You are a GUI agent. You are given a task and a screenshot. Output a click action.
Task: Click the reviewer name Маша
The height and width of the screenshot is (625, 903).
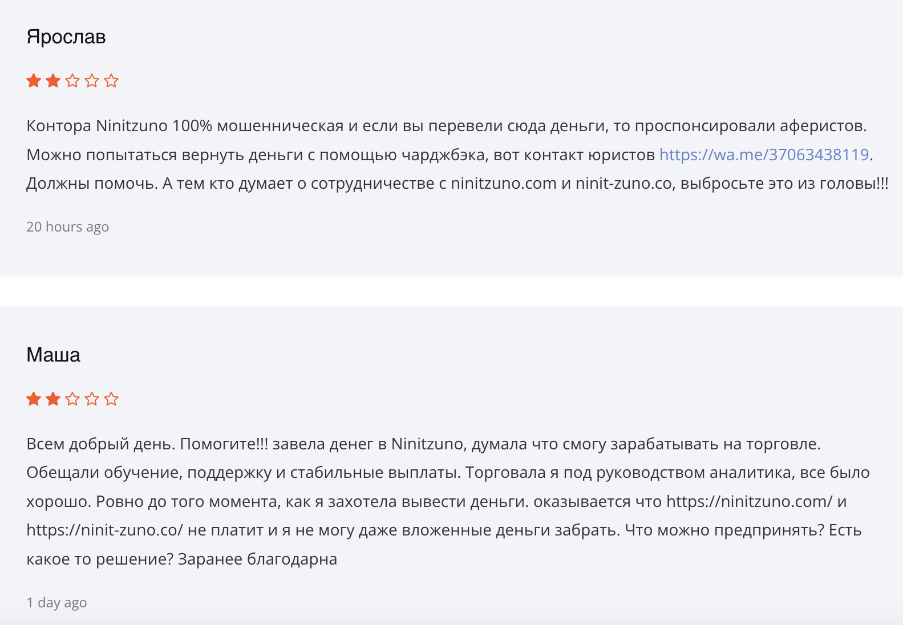(53, 355)
